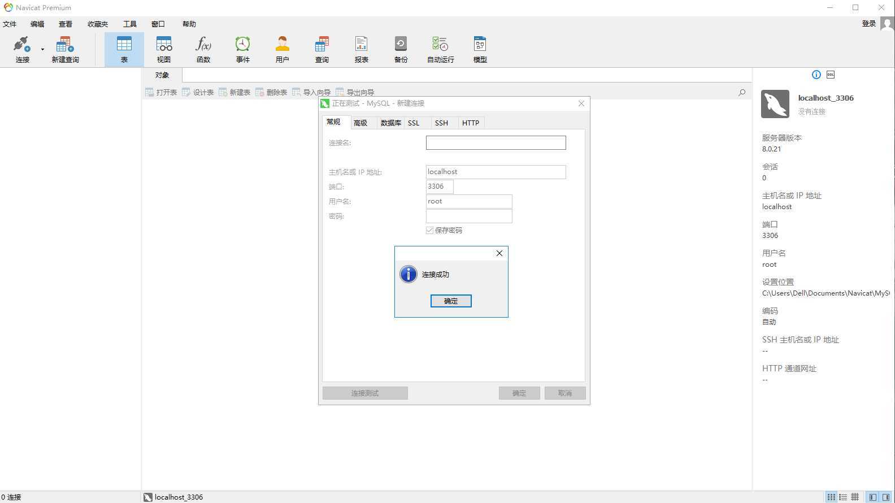Open the 窗口 menu
Viewport: 895px width, 503px height.
click(x=158, y=24)
